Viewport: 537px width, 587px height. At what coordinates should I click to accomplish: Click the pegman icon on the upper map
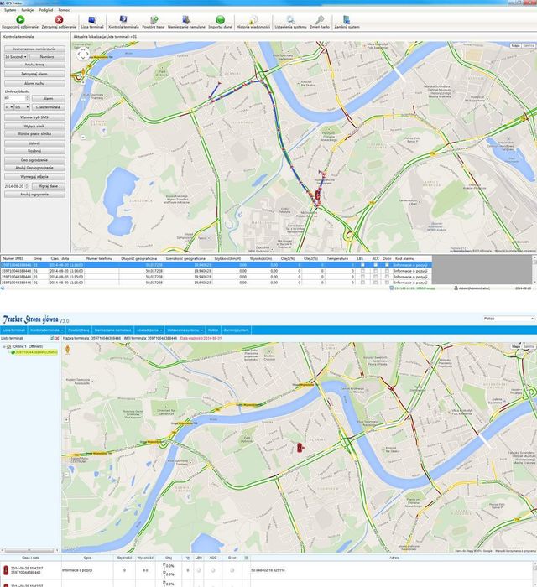pos(83,73)
